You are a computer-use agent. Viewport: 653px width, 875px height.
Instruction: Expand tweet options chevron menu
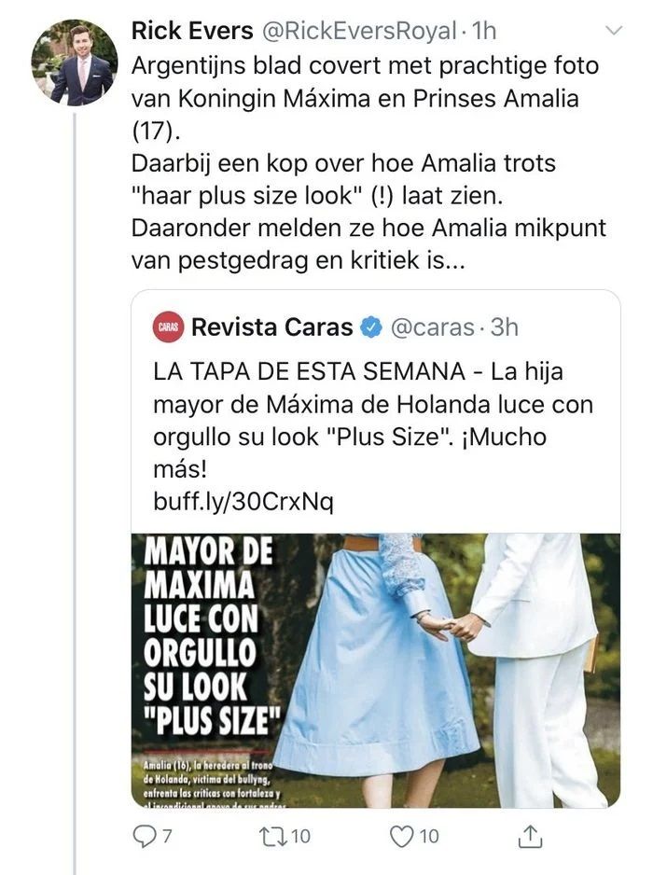614,31
